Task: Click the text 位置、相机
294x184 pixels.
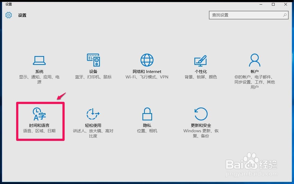Action: [147, 131]
